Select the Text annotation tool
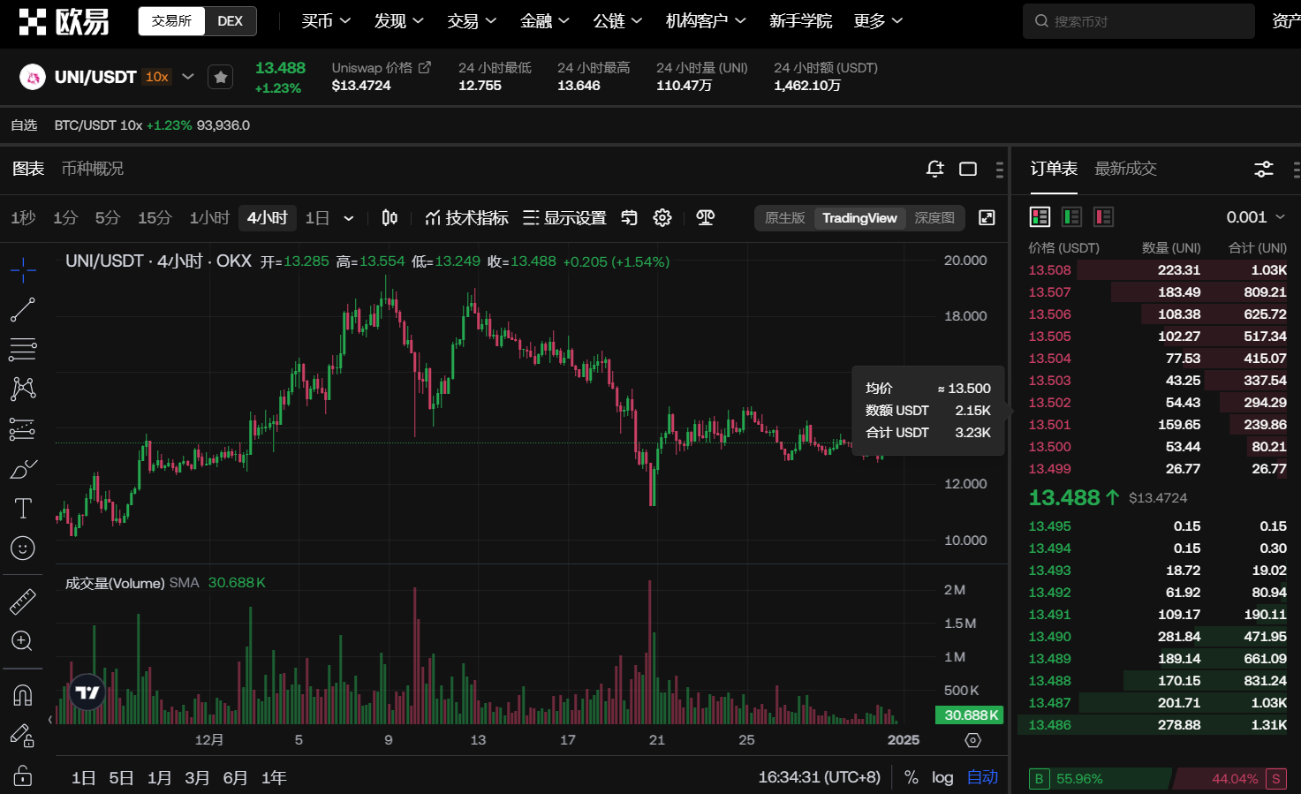The height and width of the screenshot is (794, 1301). click(23, 509)
